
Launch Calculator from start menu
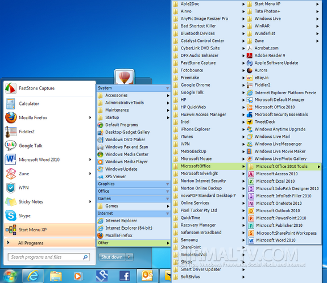pos(49,104)
